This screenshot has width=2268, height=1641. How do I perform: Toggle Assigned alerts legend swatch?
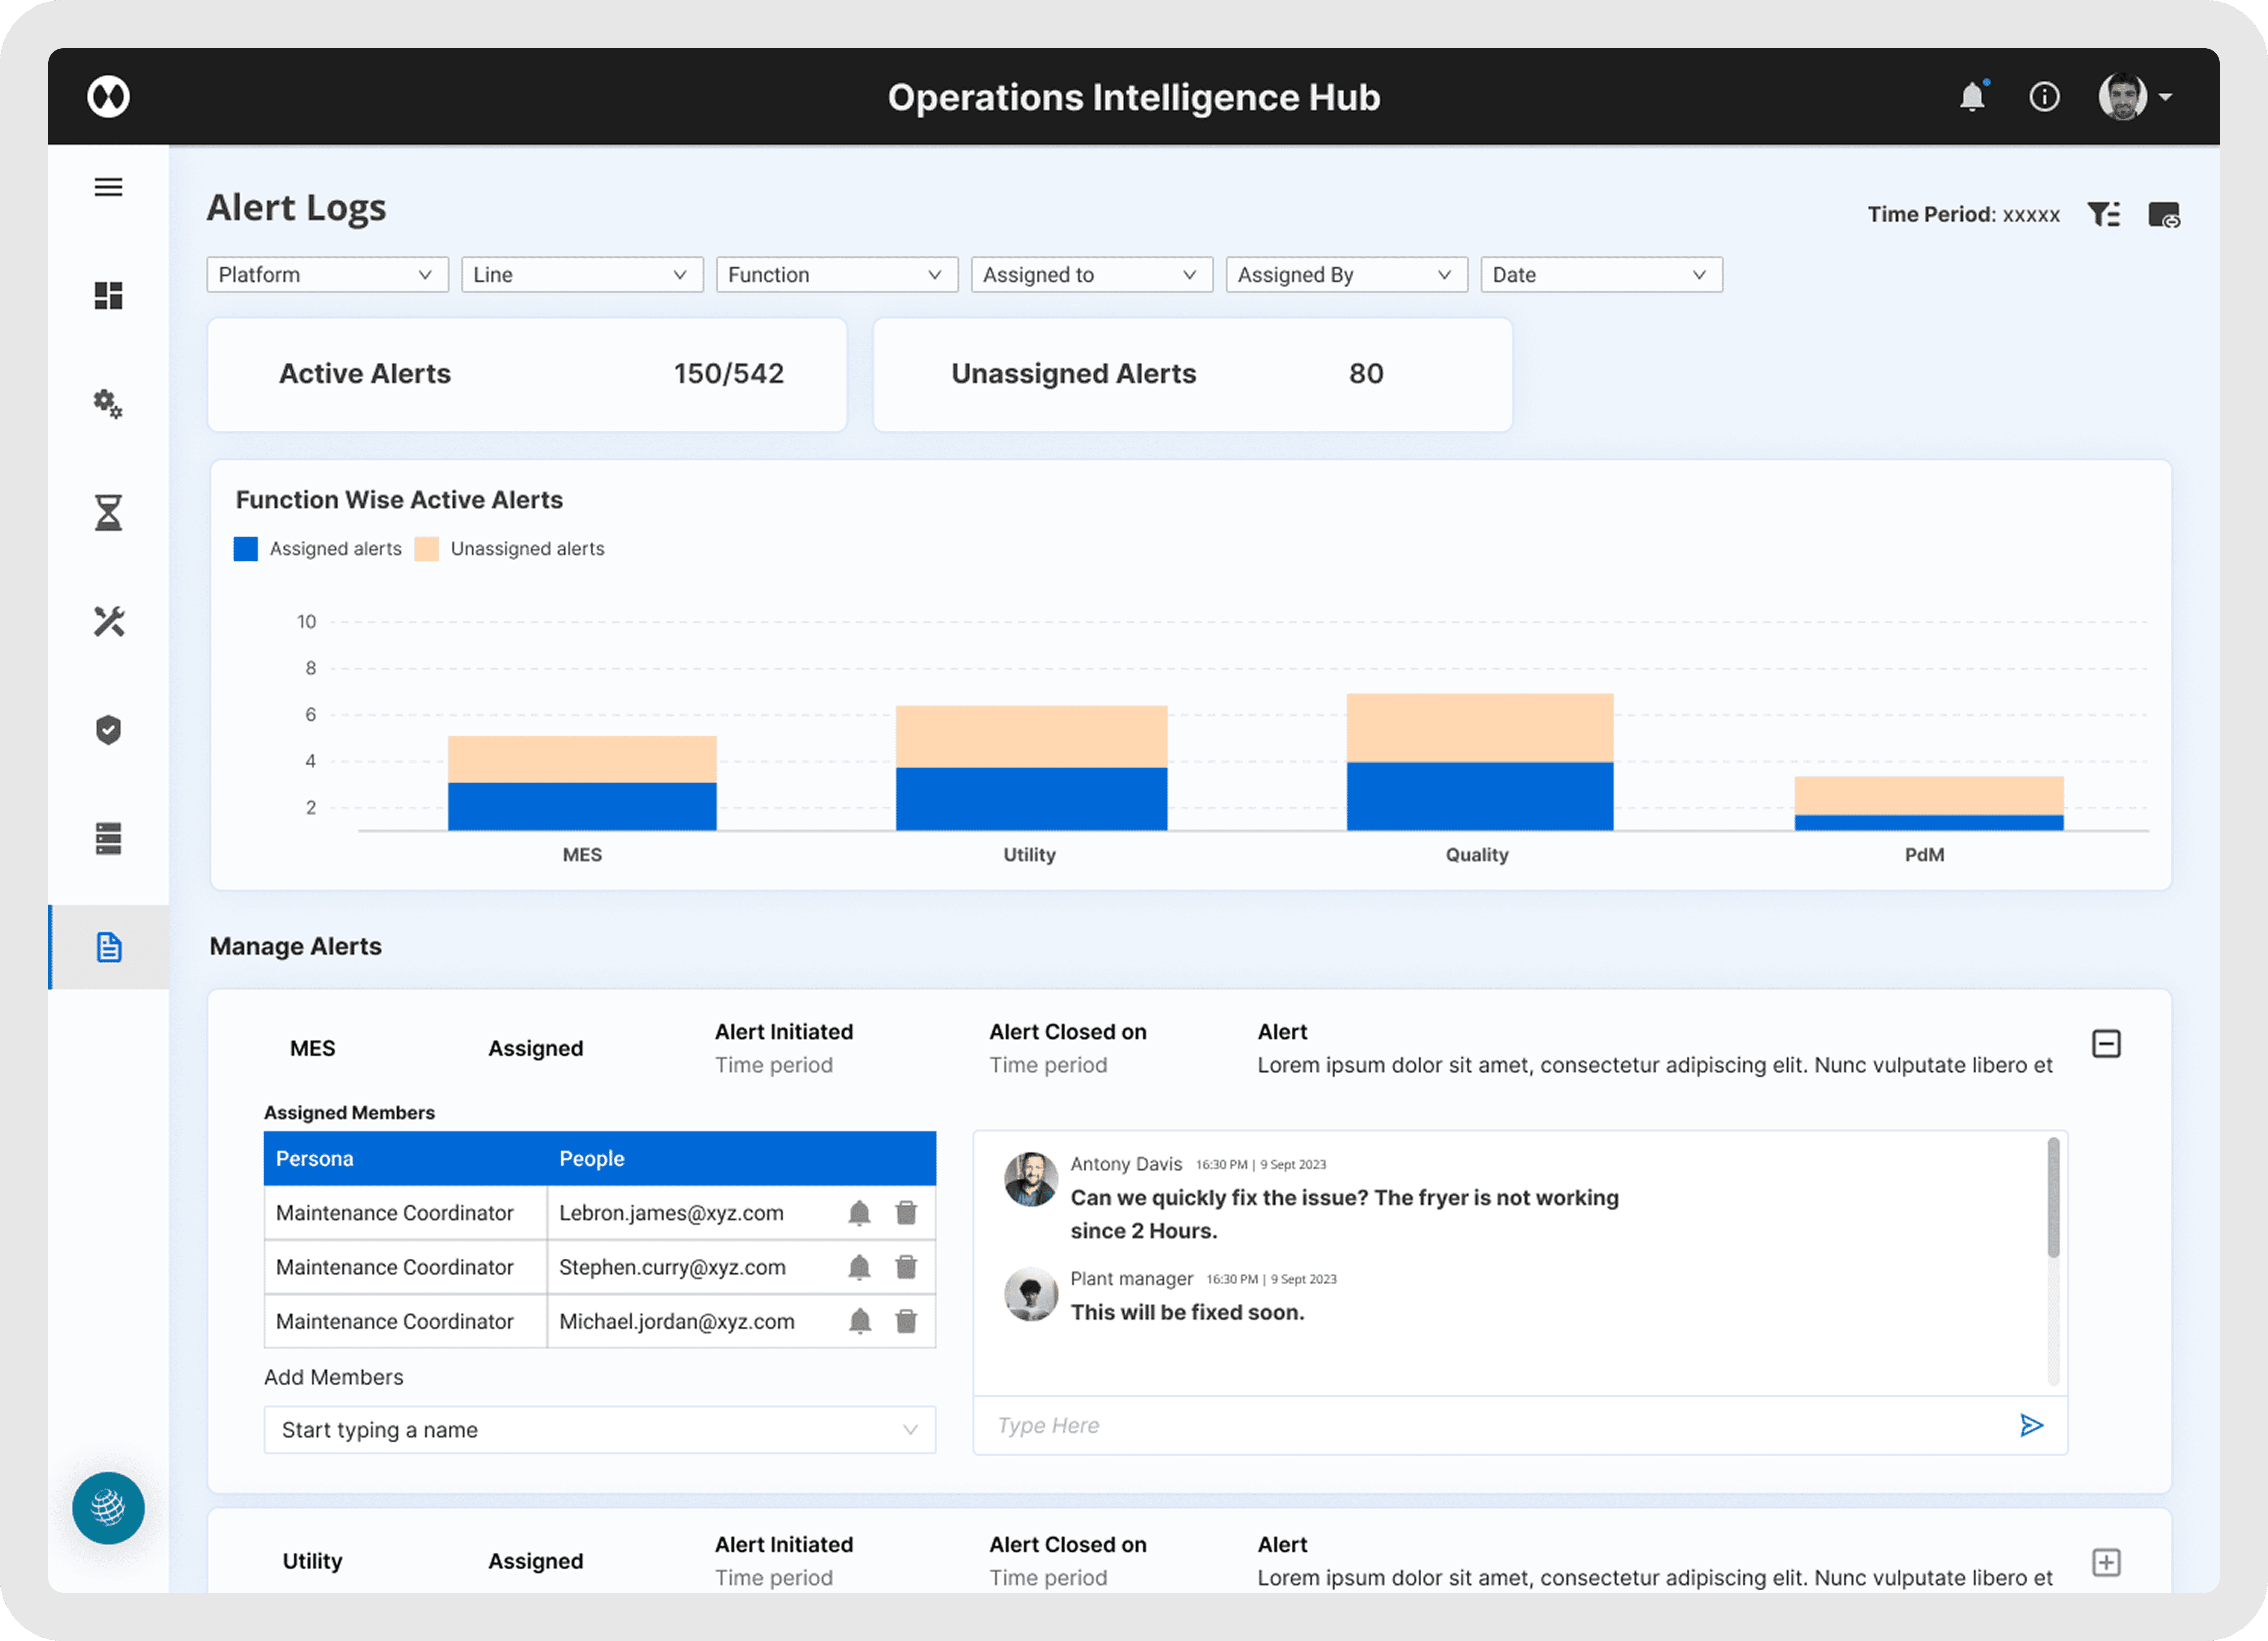click(246, 549)
